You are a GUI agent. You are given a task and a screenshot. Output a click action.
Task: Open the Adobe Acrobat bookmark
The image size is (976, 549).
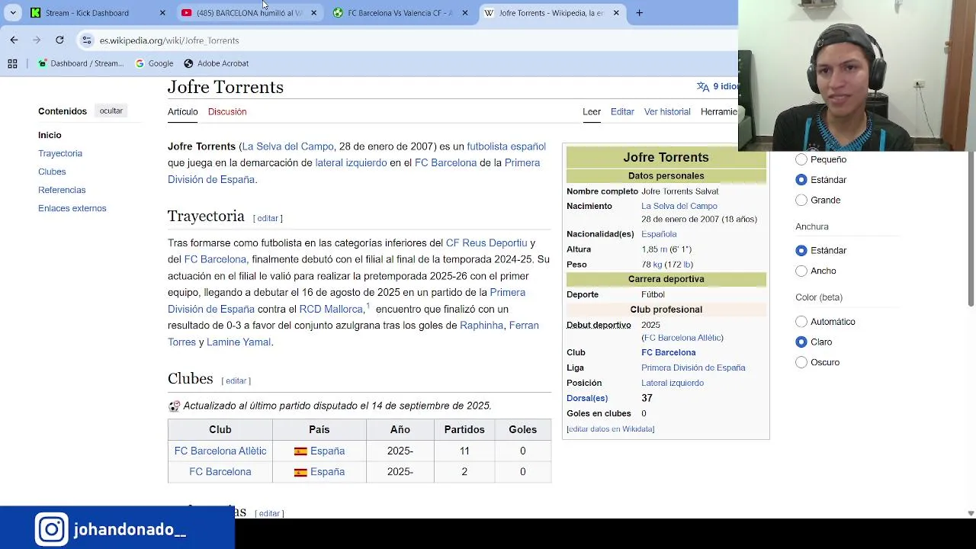(x=217, y=63)
